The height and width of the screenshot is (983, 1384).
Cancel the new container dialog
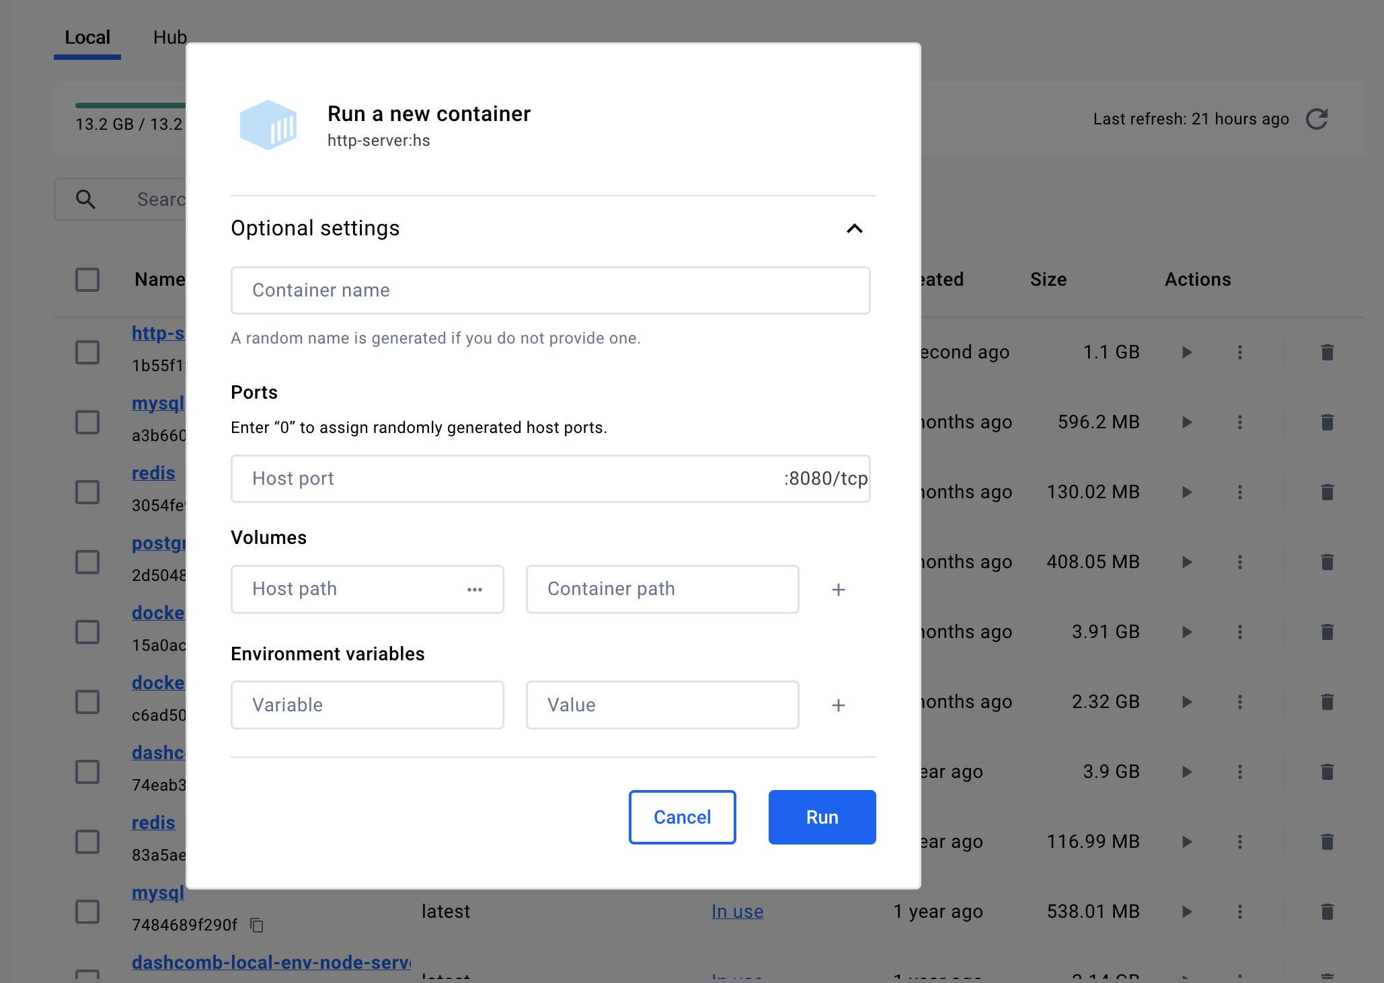682,817
